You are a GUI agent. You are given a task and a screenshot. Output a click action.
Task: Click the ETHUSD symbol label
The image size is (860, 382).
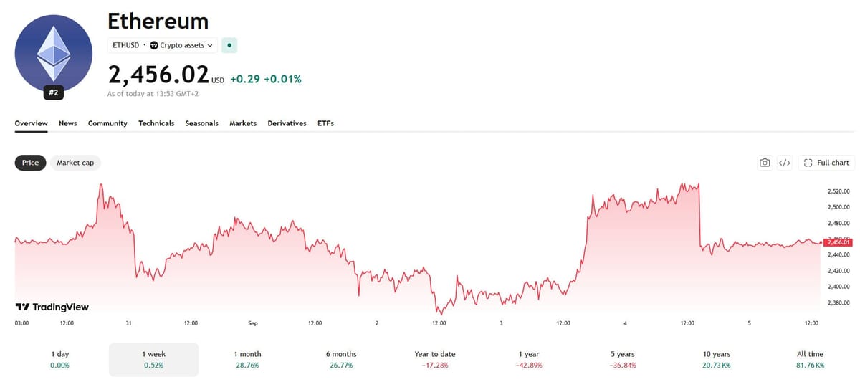tap(126, 45)
